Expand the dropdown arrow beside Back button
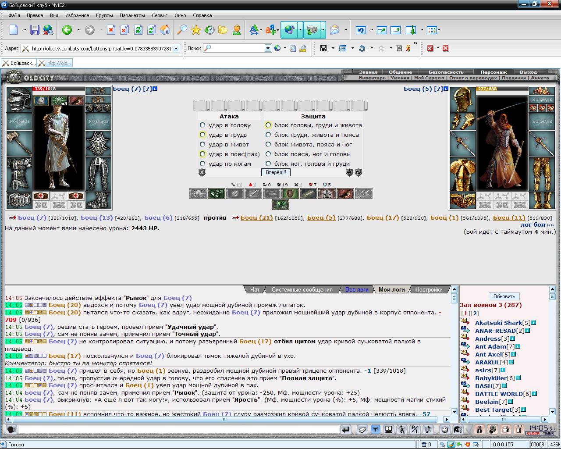 click(x=78, y=30)
